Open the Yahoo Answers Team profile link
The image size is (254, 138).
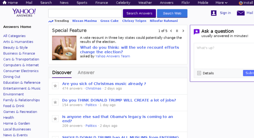112,56
